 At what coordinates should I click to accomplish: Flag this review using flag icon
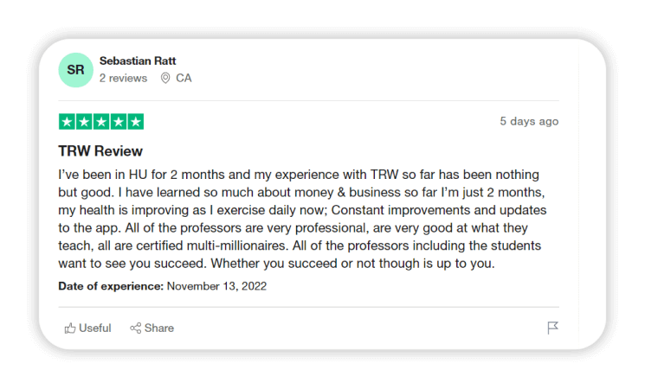(552, 328)
